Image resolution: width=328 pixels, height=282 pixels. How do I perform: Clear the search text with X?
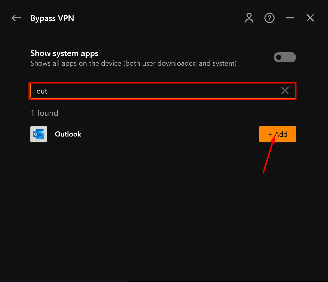285,91
